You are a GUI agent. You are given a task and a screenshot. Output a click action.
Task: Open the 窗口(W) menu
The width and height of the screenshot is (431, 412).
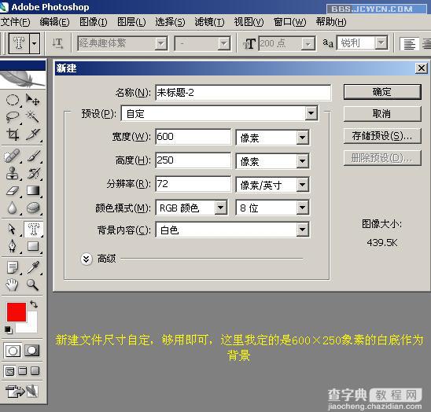click(x=290, y=22)
